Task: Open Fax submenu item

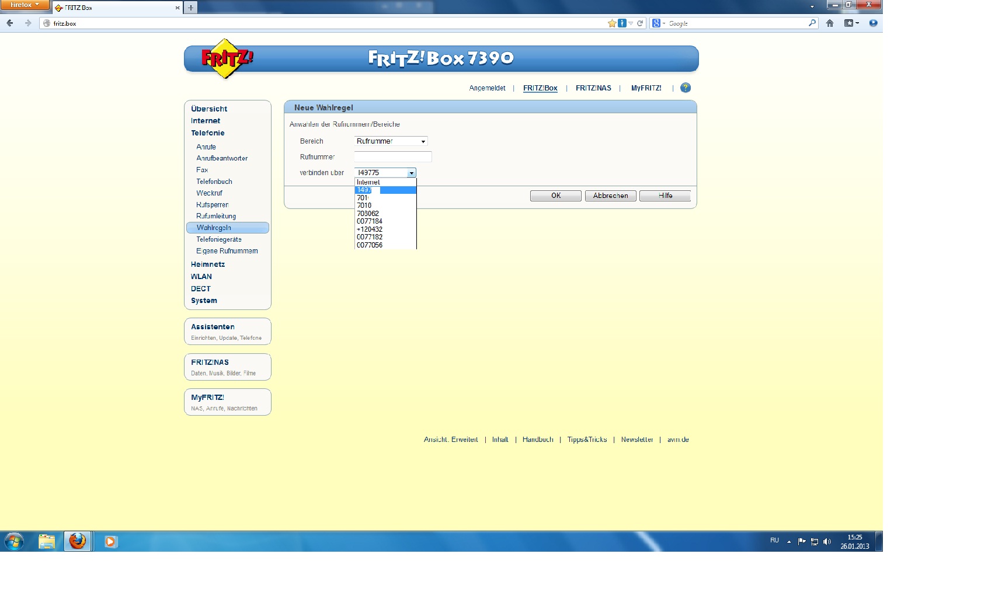Action: [202, 170]
